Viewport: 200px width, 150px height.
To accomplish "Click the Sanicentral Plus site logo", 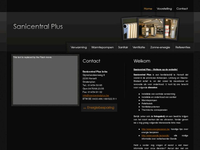I will pyautogui.click(x=38, y=26).
